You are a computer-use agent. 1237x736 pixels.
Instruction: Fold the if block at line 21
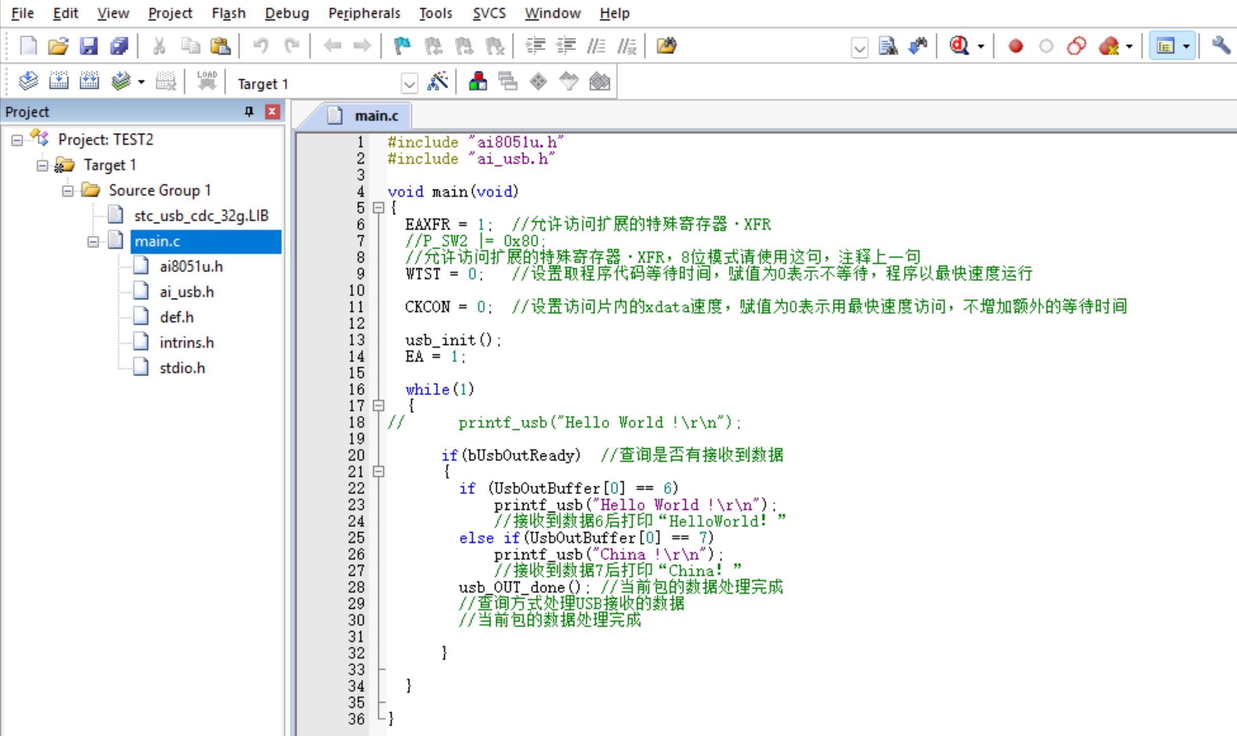click(378, 471)
